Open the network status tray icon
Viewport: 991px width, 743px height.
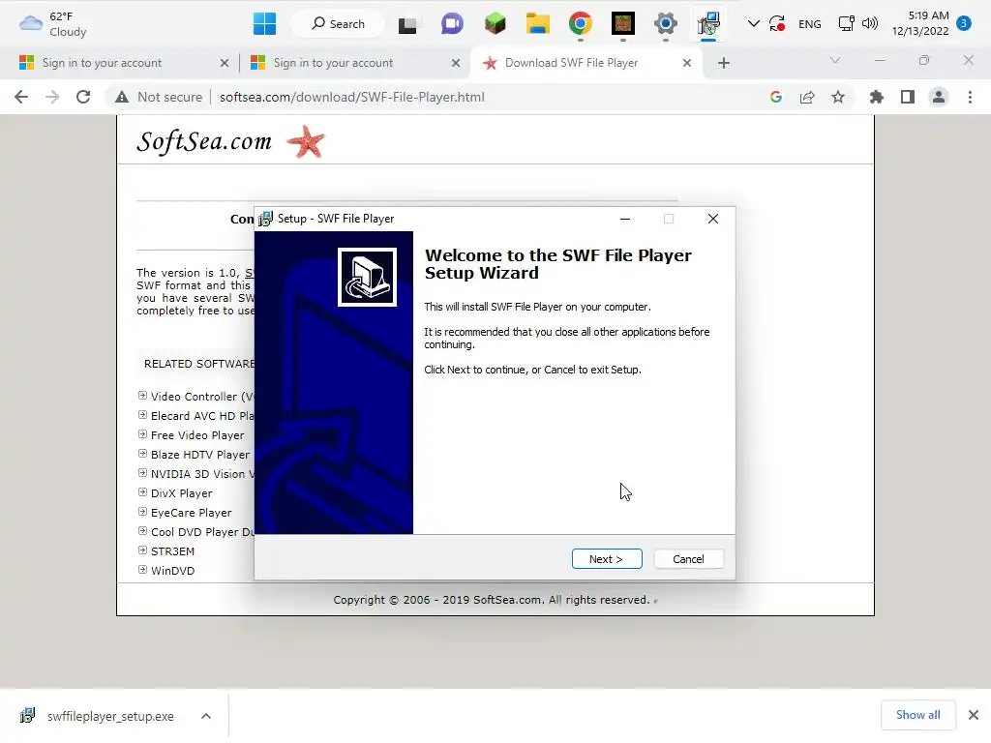click(846, 24)
